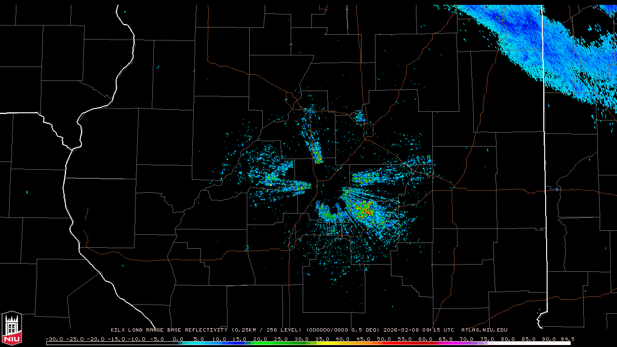Viewport: 617px width, 347px height.
Task: Pick the blue 15.0 dBZ color on scale
Action: pos(240,343)
